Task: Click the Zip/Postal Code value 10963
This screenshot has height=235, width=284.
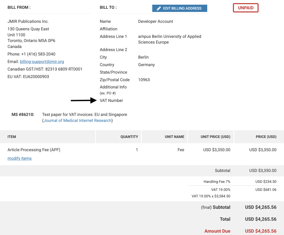Action: [144, 80]
